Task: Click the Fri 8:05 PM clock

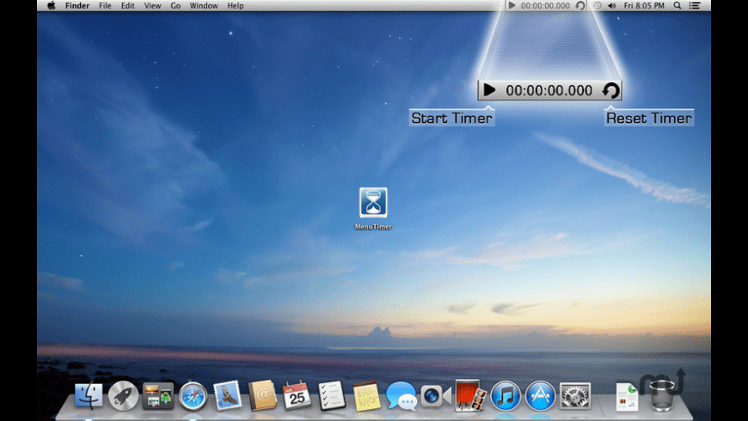Action: [644, 5]
